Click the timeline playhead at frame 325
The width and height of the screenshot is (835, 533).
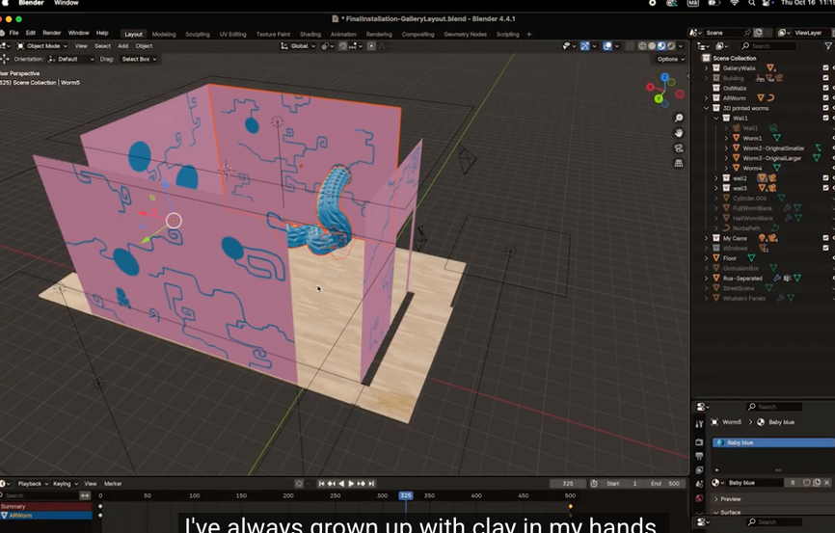[406, 495]
